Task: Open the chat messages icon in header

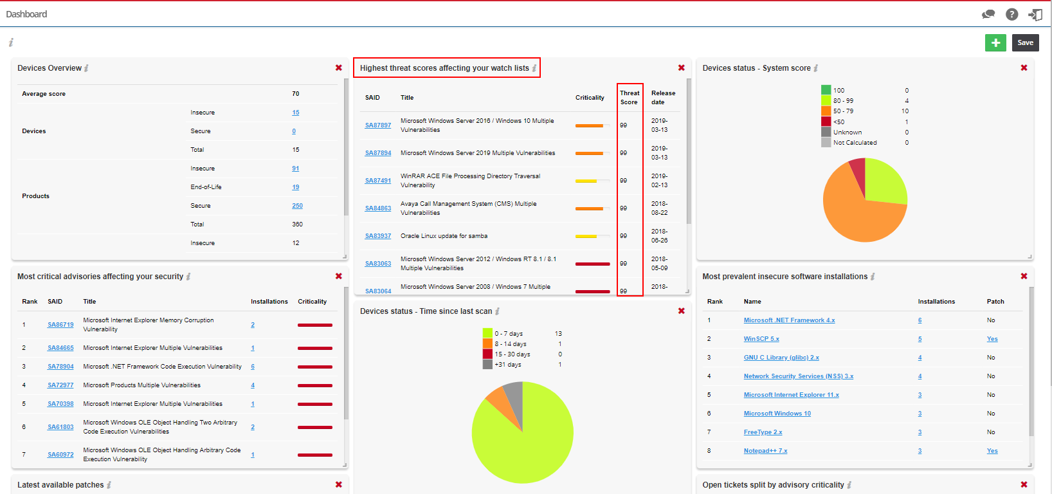Action: click(988, 14)
